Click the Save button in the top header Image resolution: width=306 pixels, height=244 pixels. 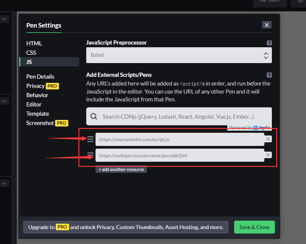[x=270, y=2]
